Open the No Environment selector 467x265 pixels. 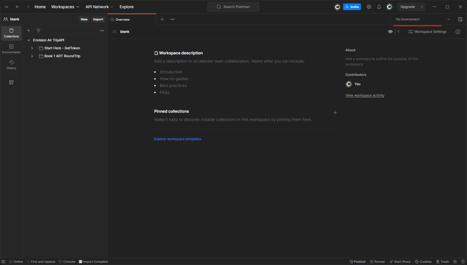point(423,19)
